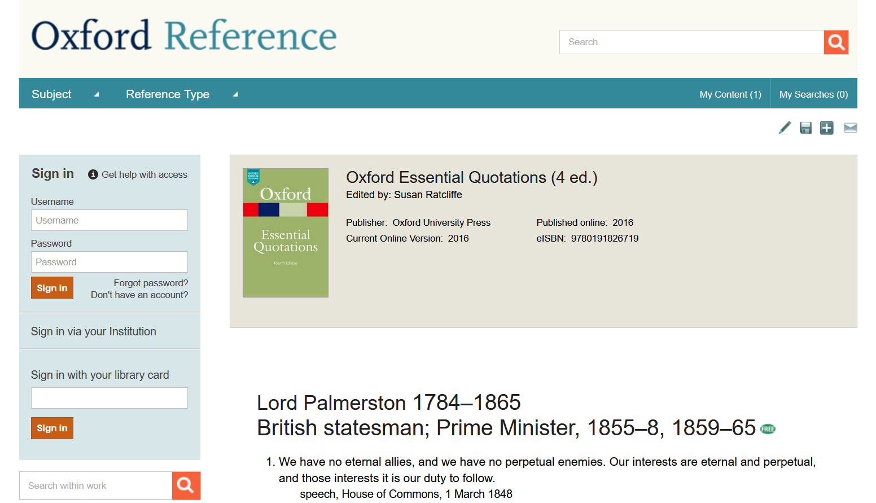Open the Oxford Essential Quotations title link
The width and height of the screenshot is (876, 503).
pos(472,177)
